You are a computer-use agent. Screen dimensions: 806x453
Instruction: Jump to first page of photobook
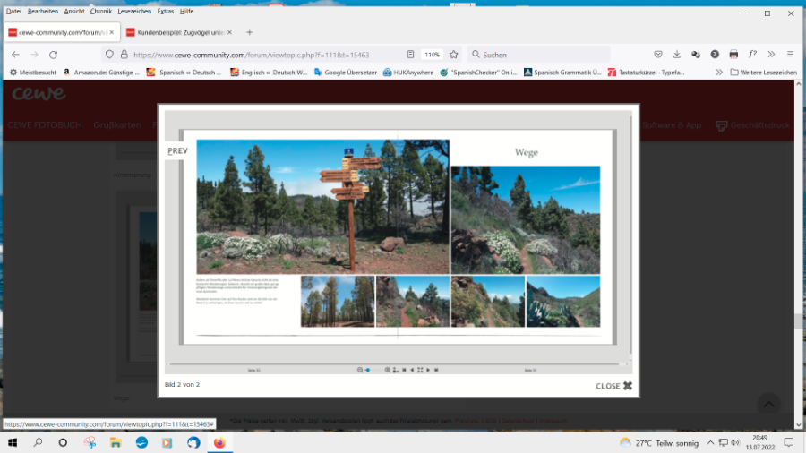click(x=404, y=370)
